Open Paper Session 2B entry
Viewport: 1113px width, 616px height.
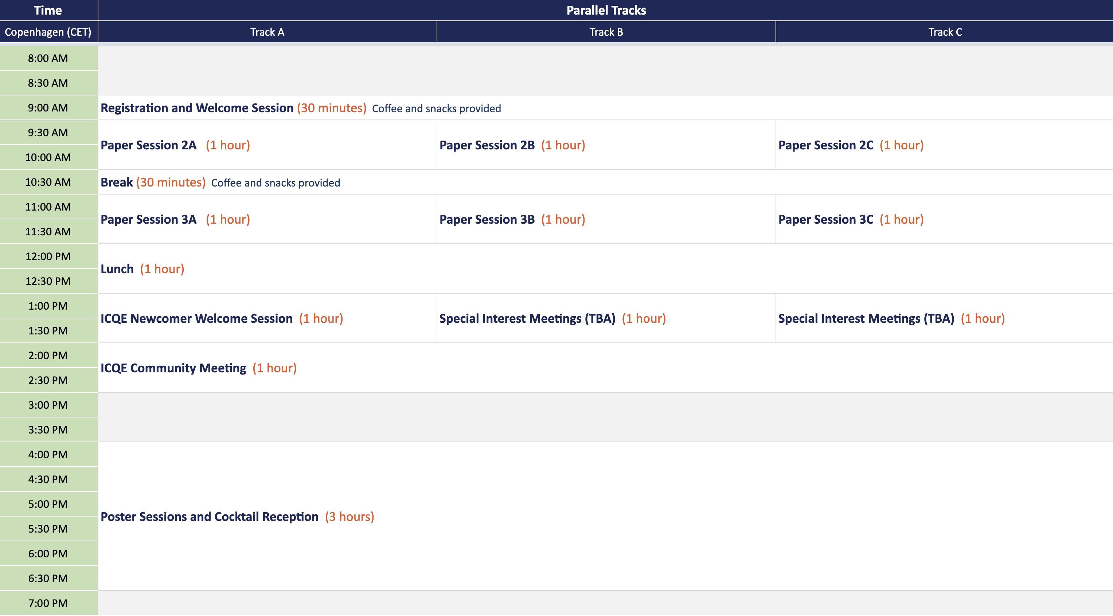coord(606,145)
